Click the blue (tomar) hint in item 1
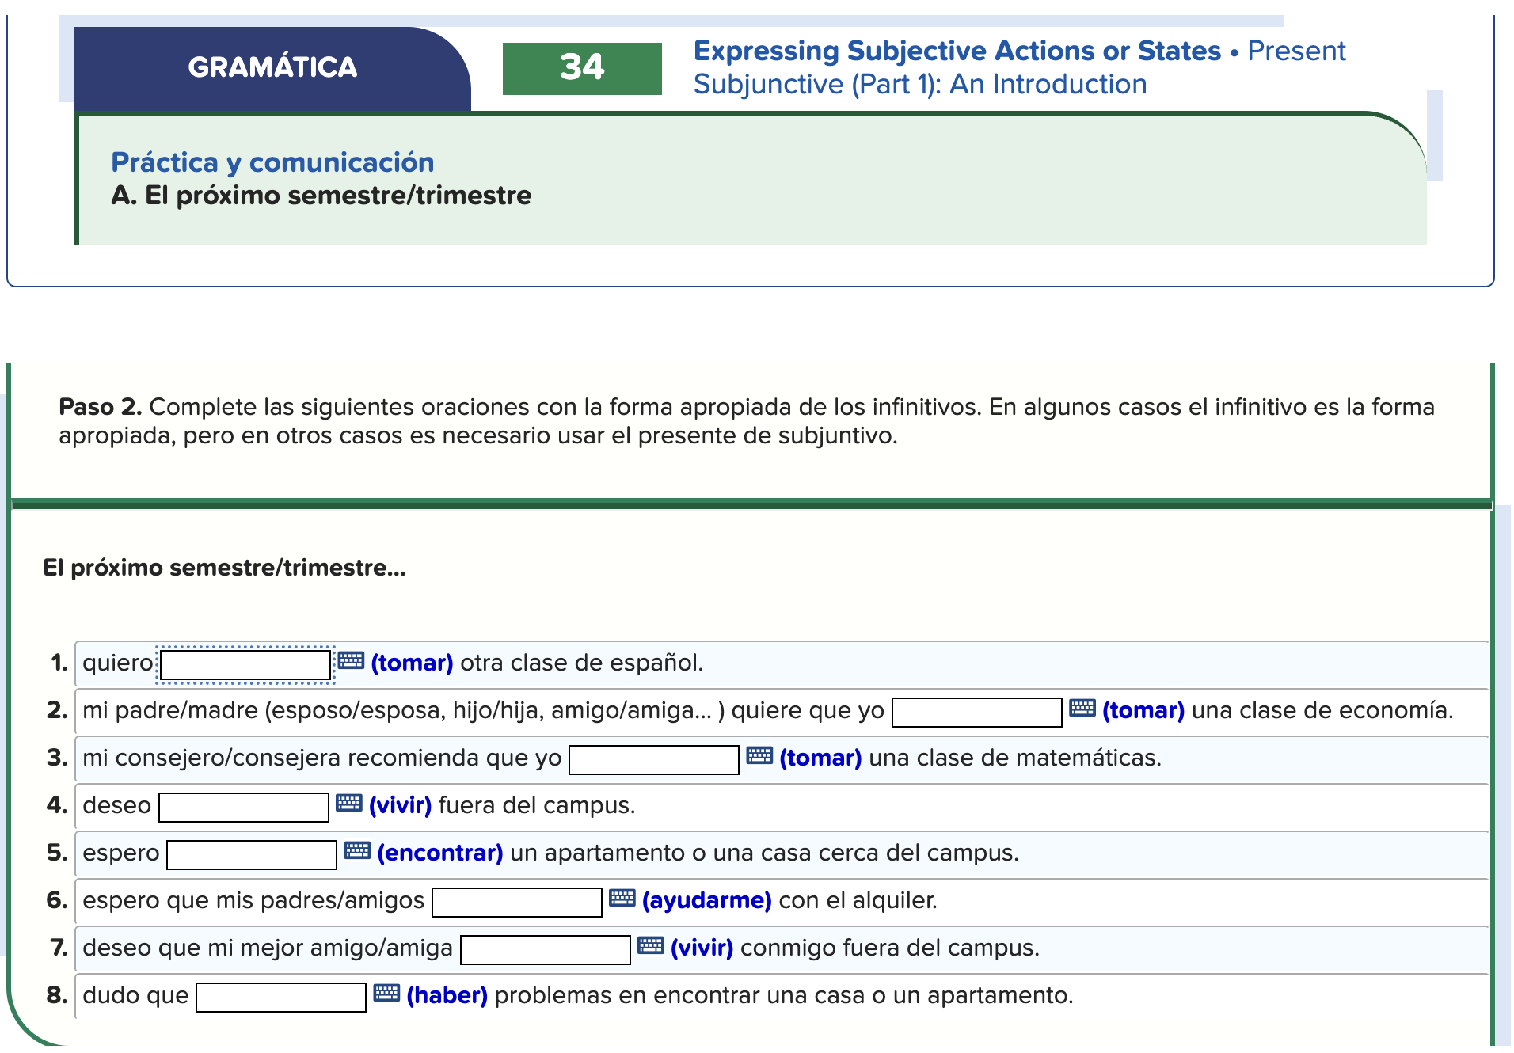Viewport: 1514px width, 1053px height. 413,663
